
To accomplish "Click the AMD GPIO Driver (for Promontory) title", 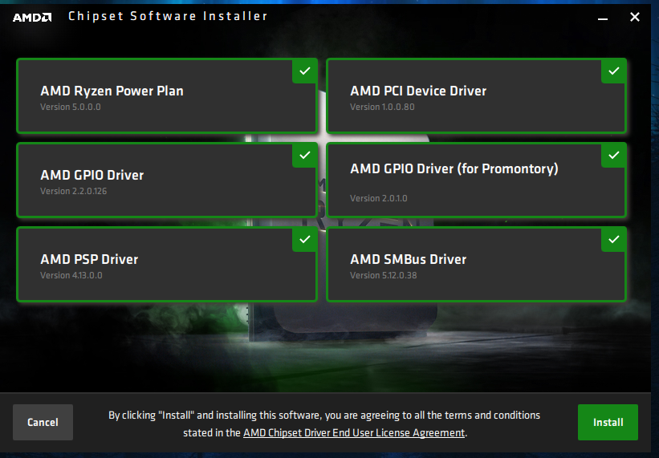I will coord(454,168).
